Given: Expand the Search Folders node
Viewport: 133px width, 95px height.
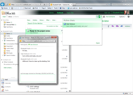Looking at the screenshot, I should (x=3, y=55).
